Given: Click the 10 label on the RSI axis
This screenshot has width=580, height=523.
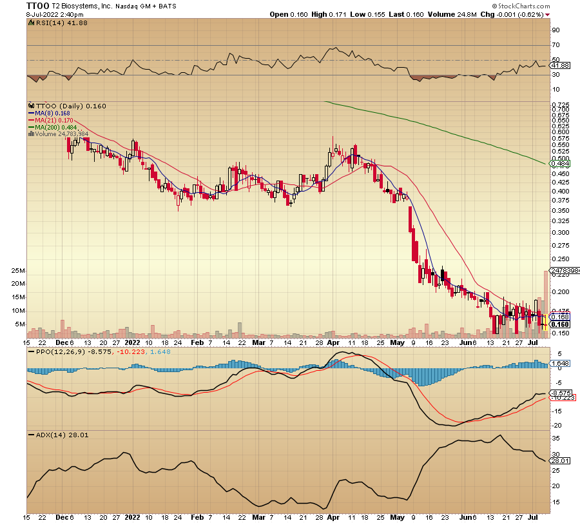Looking at the screenshot, I should (556, 90).
